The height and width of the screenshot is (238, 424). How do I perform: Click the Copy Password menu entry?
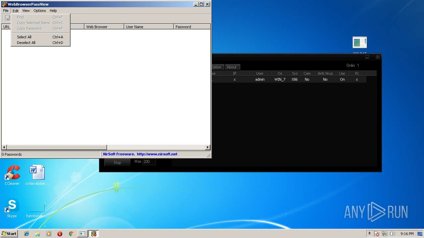40,28
